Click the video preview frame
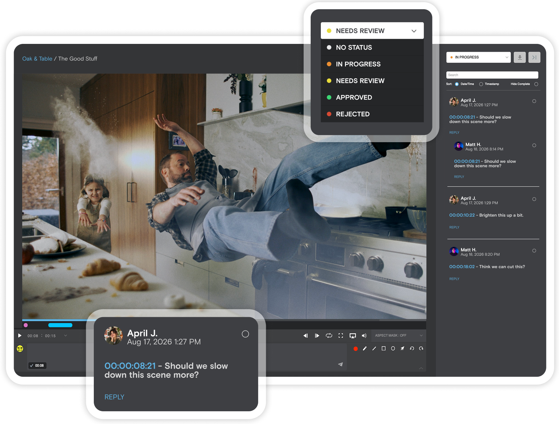Image resolution: width=559 pixels, height=424 pixels. pos(224,196)
